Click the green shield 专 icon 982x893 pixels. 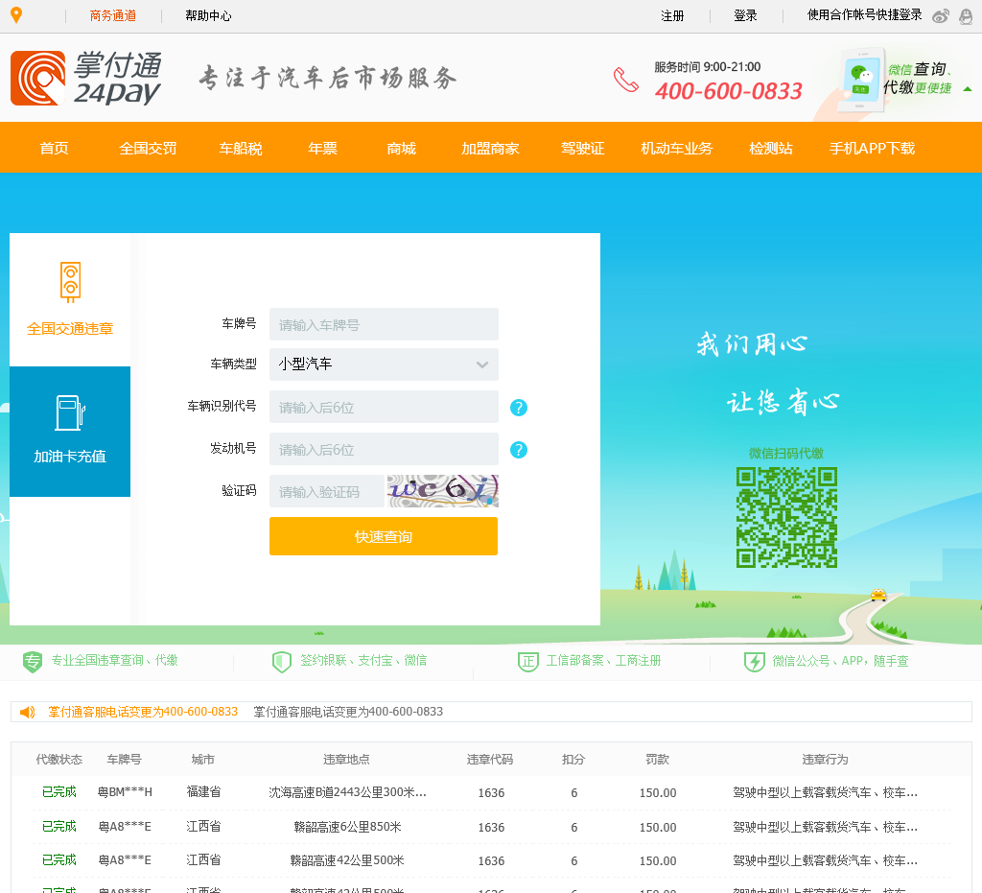[33, 661]
